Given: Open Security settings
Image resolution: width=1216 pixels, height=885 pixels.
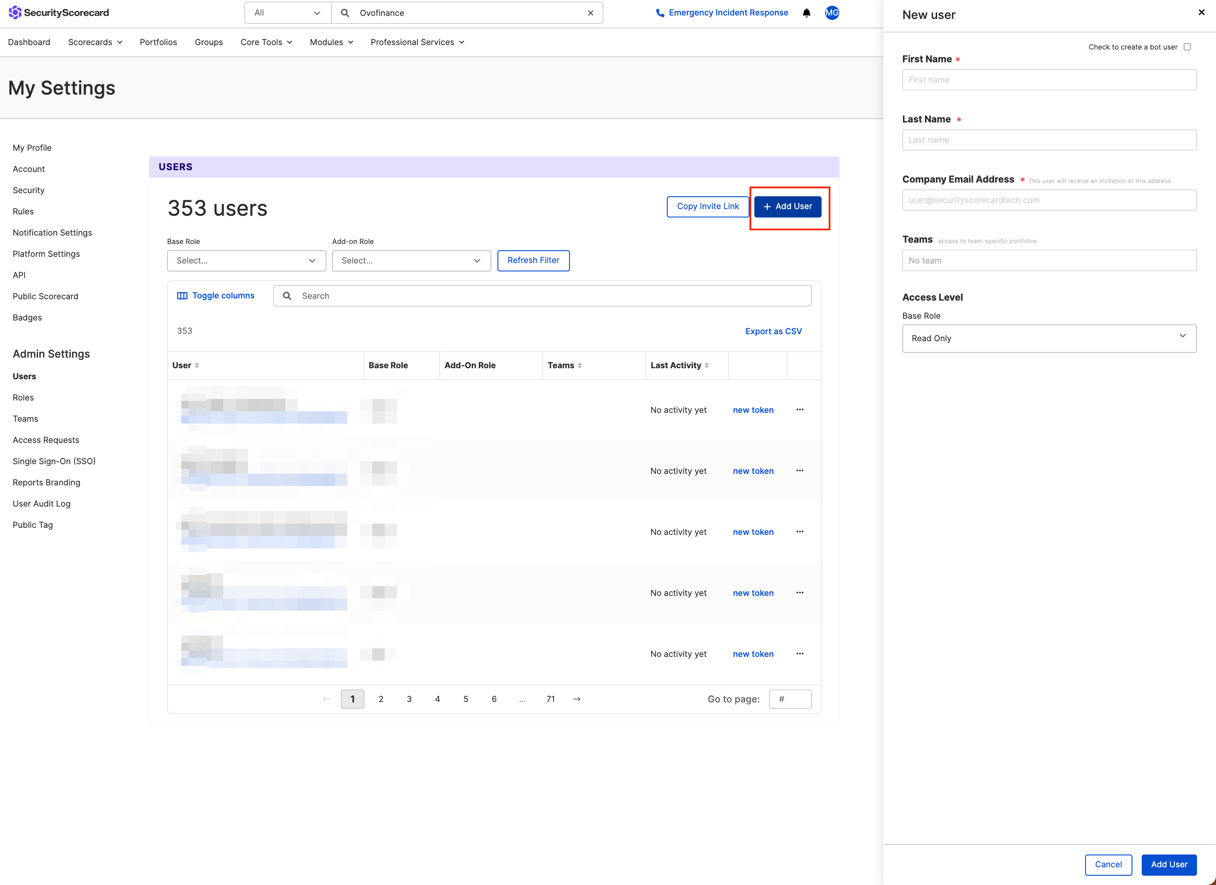Looking at the screenshot, I should (28, 190).
